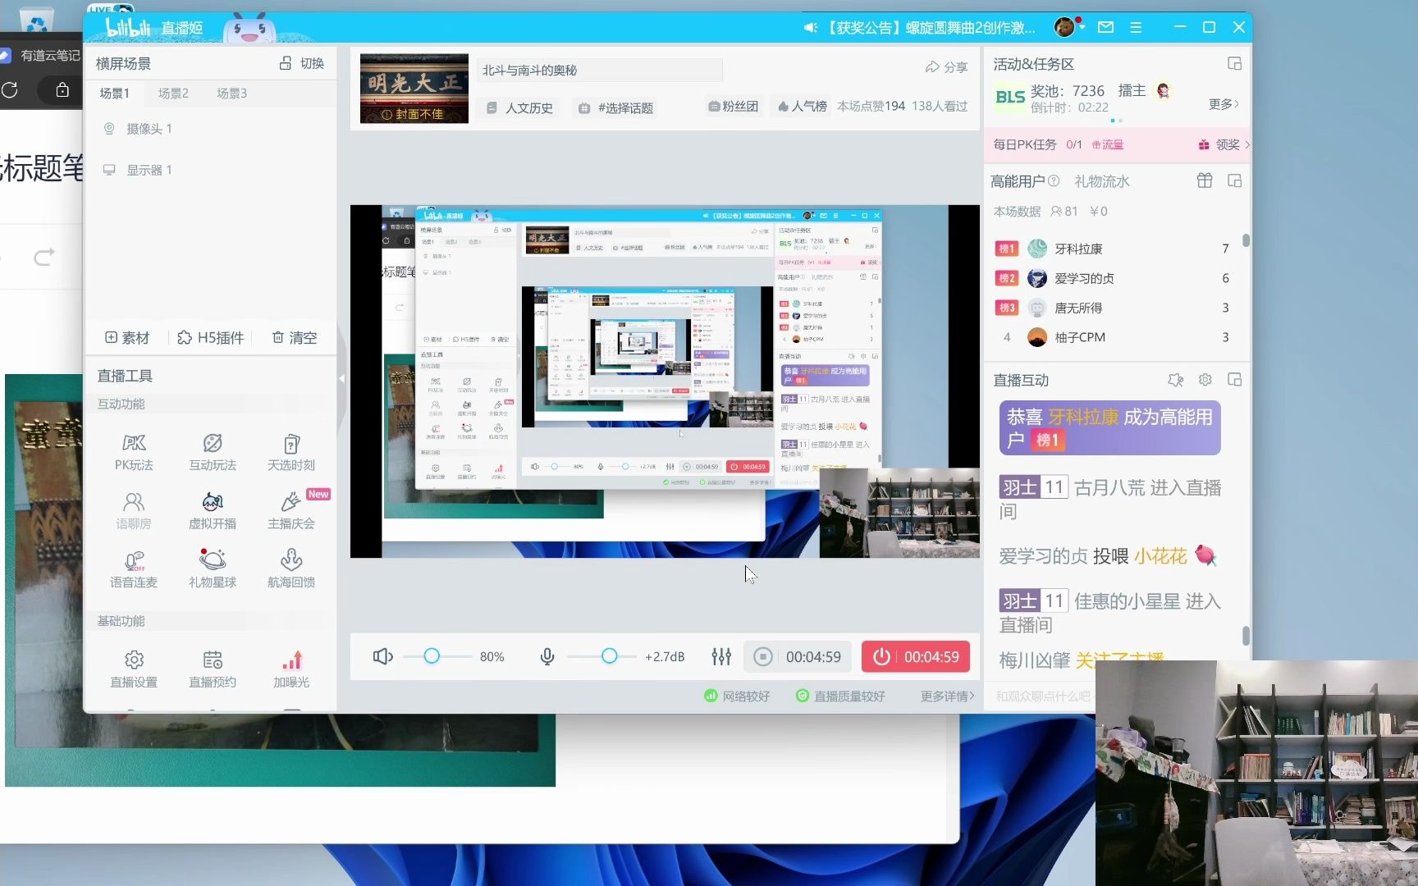Screen dimensions: 1418x886
Task: Expand 更多 in activity area
Action: [x=1224, y=104]
